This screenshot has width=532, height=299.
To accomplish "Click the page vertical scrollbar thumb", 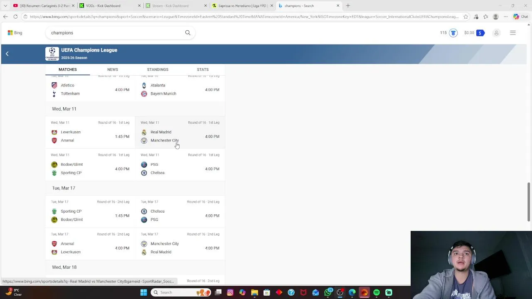I will pyautogui.click(x=529, y=202).
